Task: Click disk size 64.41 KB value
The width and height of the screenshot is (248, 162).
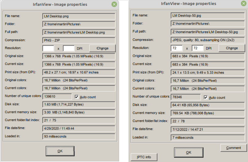Action: tap(208, 105)
